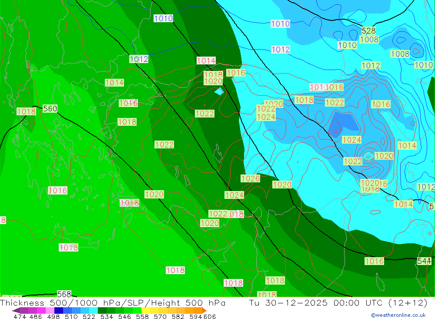Click the legend value 606

pos(209,316)
